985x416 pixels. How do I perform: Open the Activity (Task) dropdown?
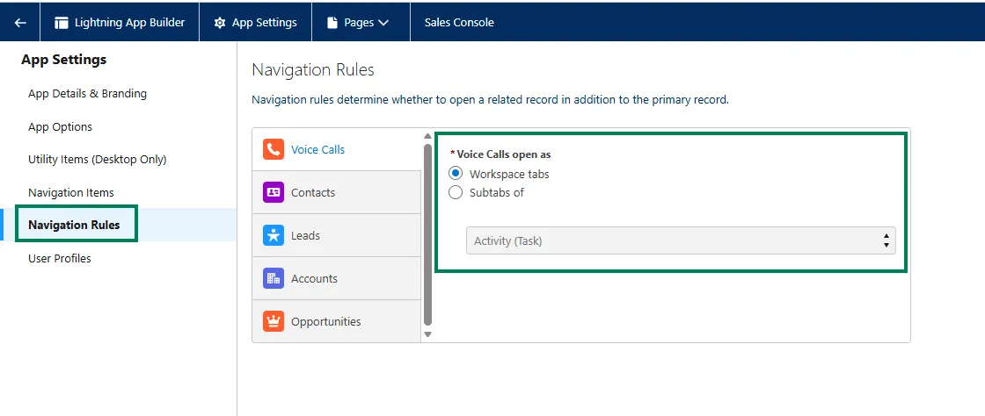[681, 240]
